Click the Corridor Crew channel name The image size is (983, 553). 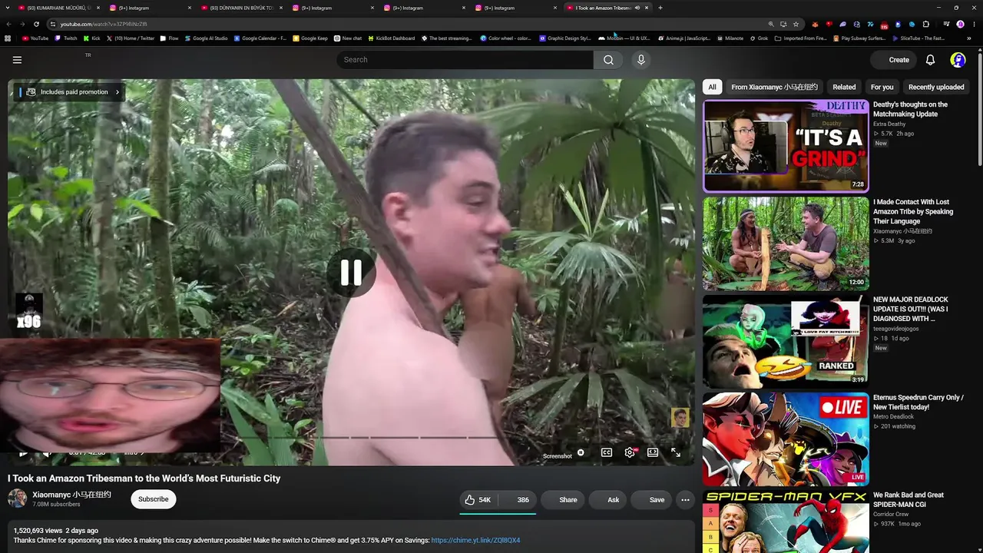pyautogui.click(x=892, y=514)
